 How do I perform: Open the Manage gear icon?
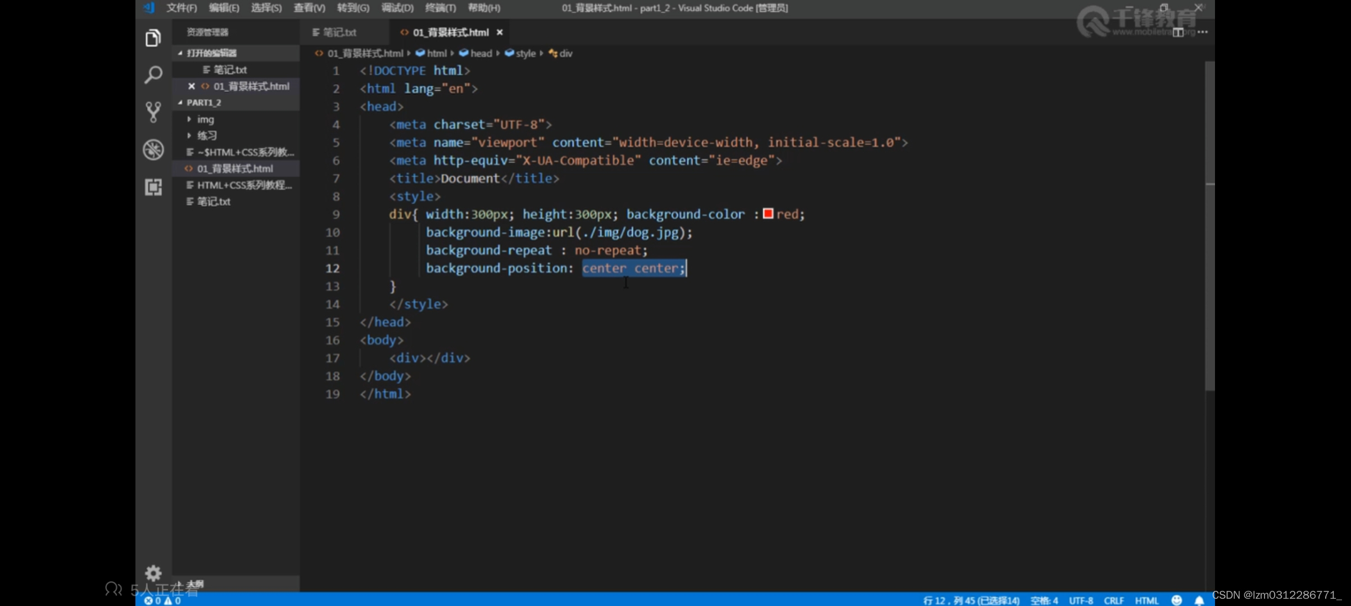coord(153,573)
